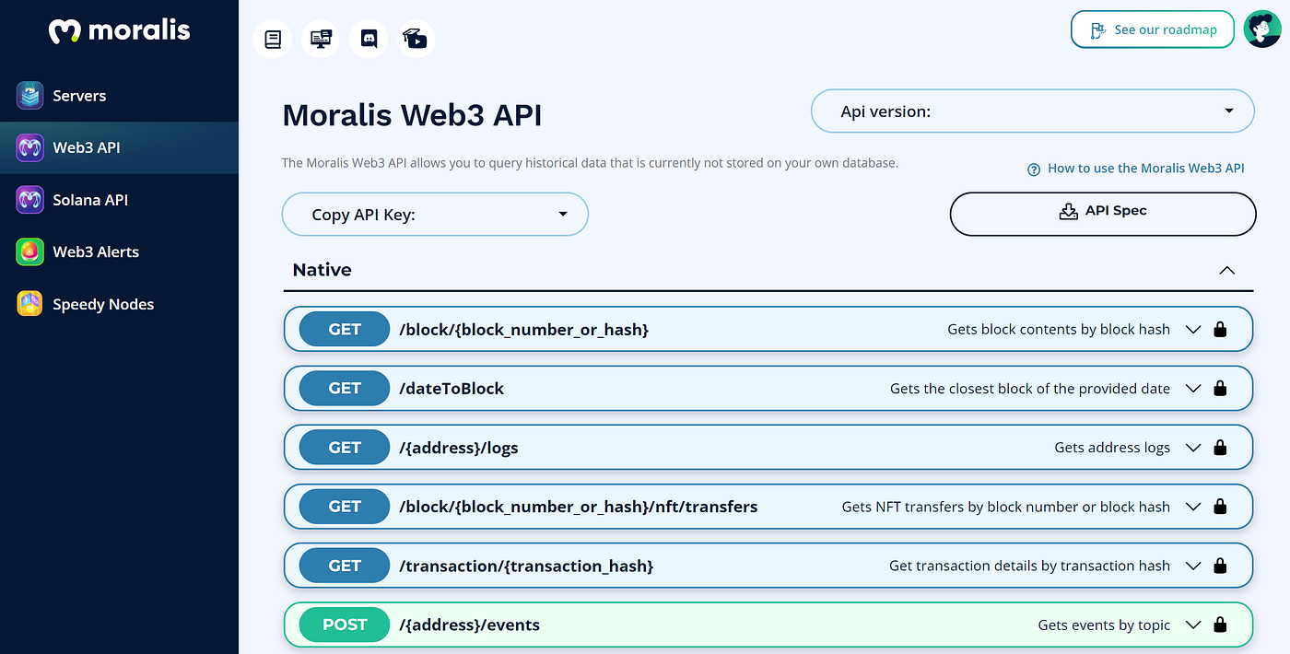The height and width of the screenshot is (654, 1290).
Task: Open your profile avatar
Action: (x=1263, y=29)
